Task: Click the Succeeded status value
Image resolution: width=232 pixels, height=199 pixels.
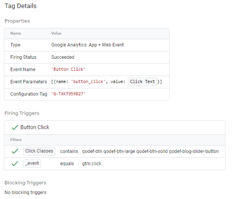Action: pos(63,57)
